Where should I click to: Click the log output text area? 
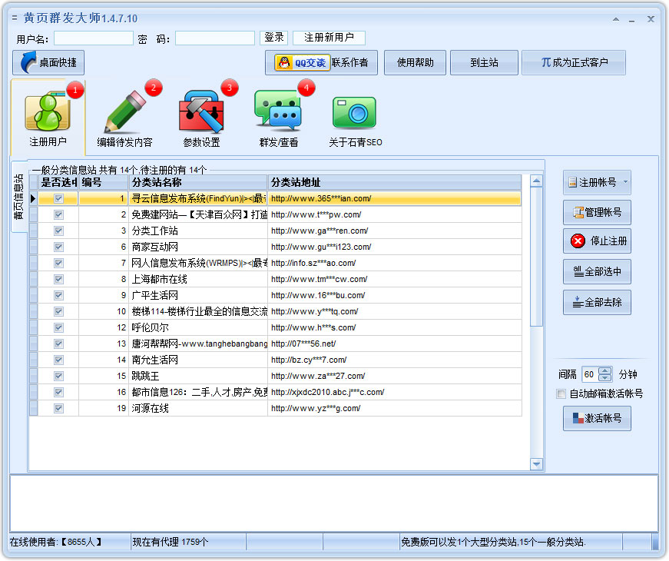pos(334,504)
